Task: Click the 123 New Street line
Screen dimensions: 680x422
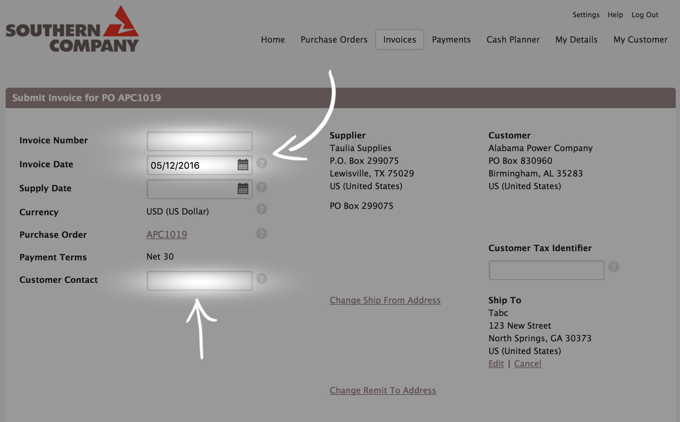Action: pos(520,325)
